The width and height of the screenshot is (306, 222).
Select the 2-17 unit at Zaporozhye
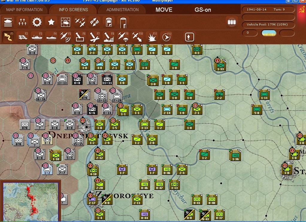point(92,199)
